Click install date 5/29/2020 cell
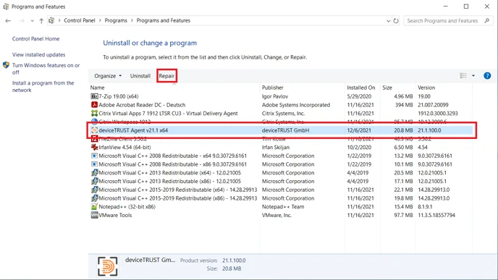This screenshot has width=498, height=280. (359, 96)
